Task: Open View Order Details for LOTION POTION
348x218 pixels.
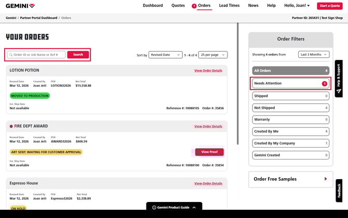Action: pos(208,70)
